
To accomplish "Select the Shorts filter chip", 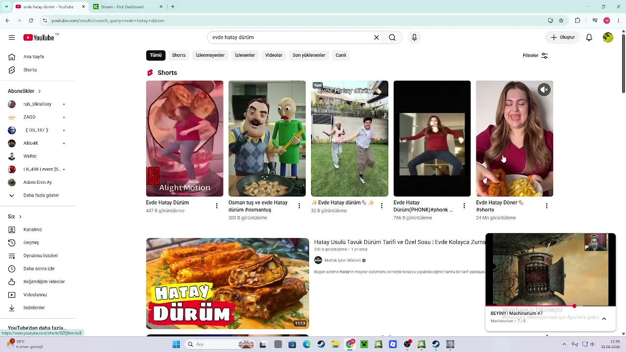I will click(179, 55).
